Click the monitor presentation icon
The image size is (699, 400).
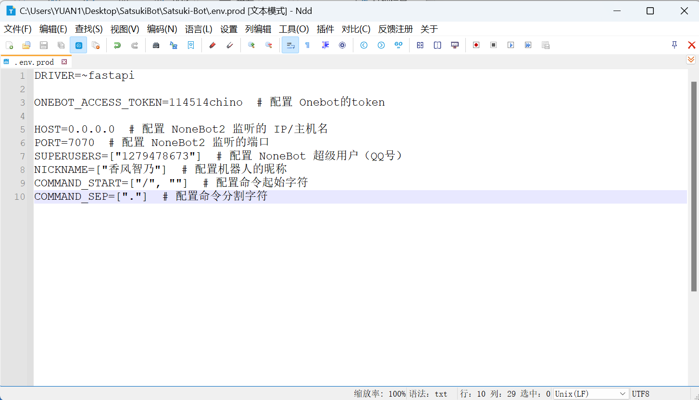[x=455, y=45]
